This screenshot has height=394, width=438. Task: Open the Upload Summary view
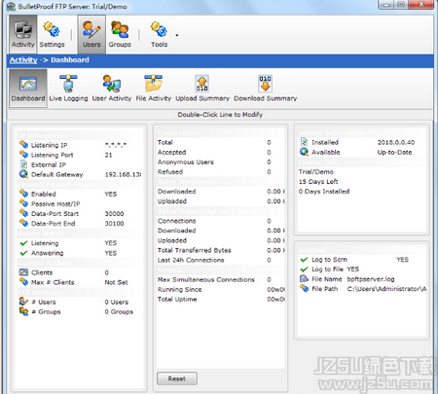click(x=202, y=88)
